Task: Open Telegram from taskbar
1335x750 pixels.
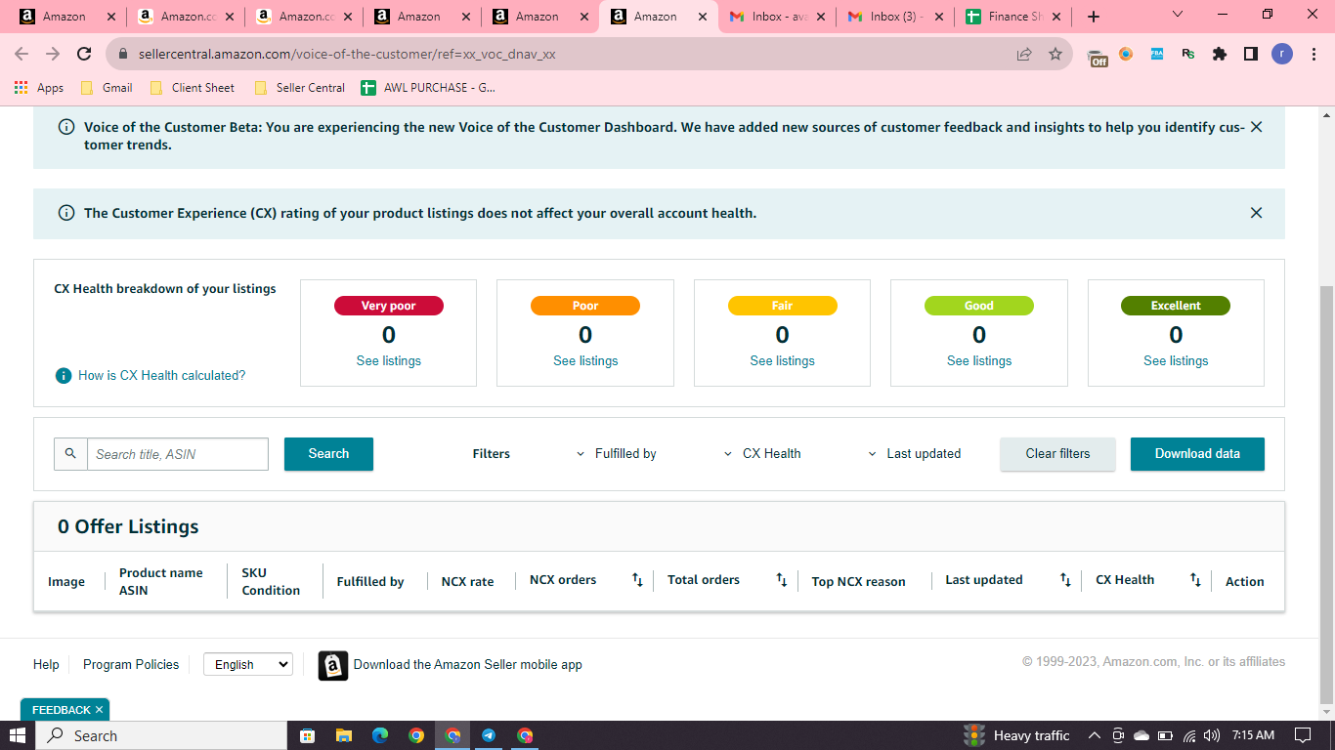Action: pyautogui.click(x=489, y=735)
